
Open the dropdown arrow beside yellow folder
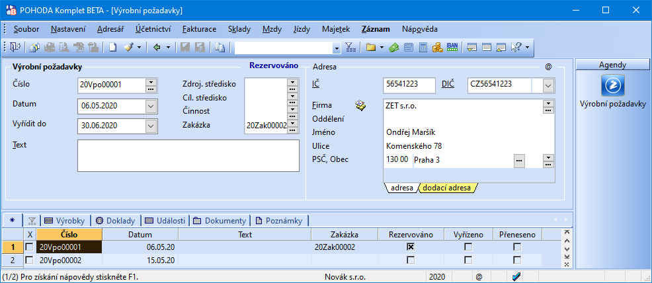pos(382,48)
